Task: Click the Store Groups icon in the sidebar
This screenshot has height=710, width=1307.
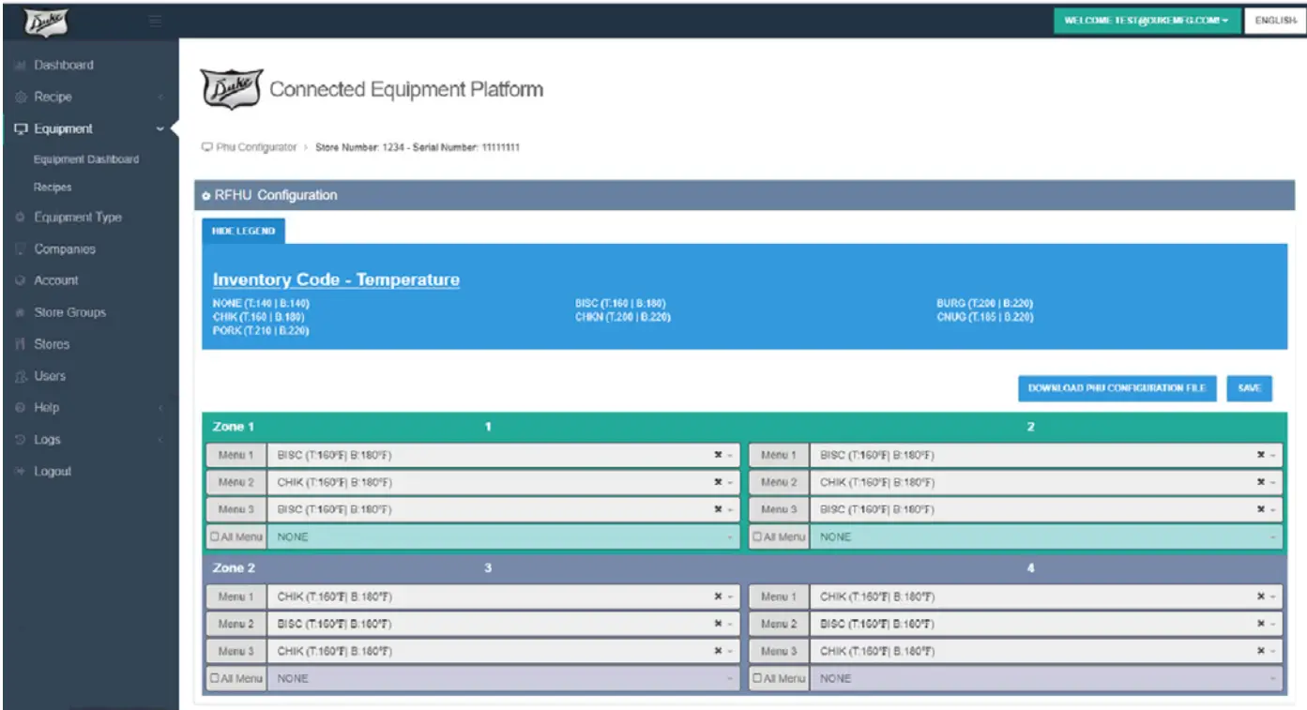Action: pyautogui.click(x=20, y=312)
